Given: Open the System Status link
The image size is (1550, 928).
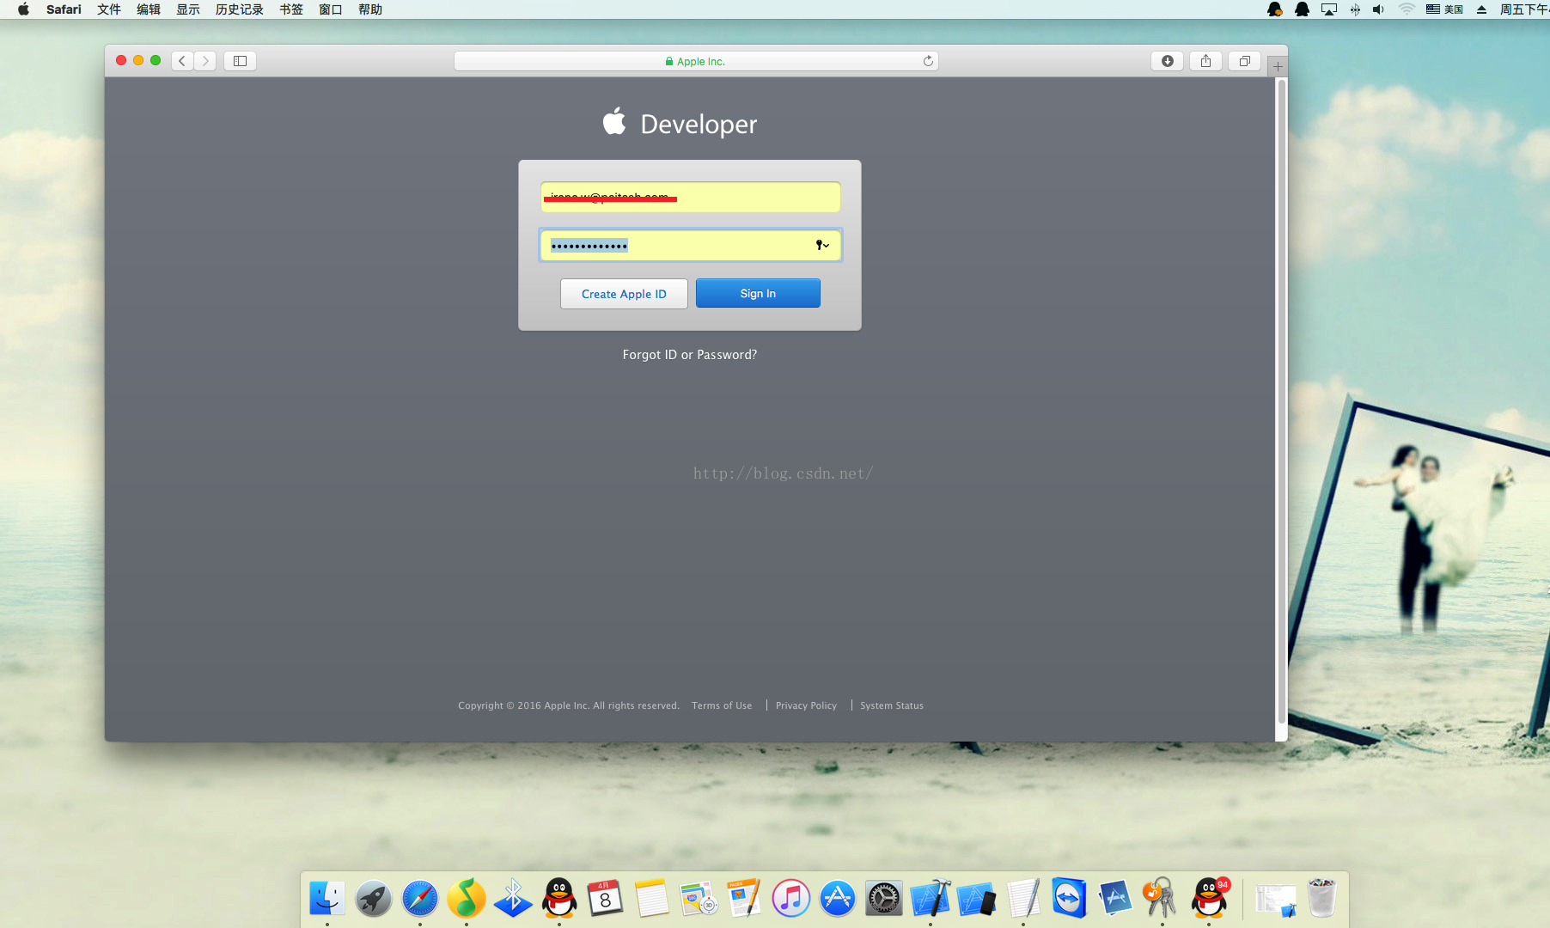Looking at the screenshot, I should (892, 705).
